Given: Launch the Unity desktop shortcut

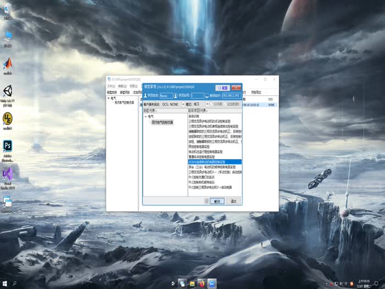Looking at the screenshot, I should 8,91.
